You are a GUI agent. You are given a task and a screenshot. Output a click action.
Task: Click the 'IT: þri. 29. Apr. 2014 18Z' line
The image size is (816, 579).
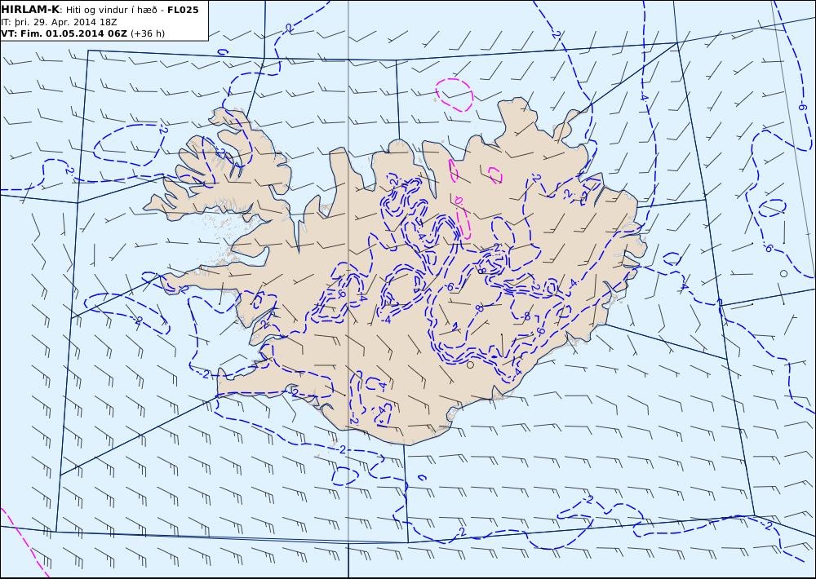tap(59, 22)
